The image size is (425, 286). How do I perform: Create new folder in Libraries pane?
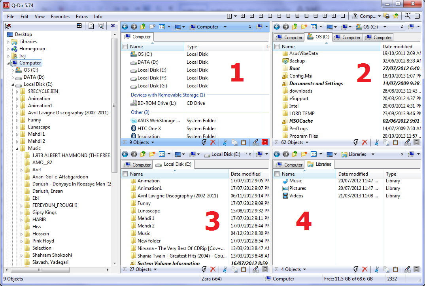point(304,154)
